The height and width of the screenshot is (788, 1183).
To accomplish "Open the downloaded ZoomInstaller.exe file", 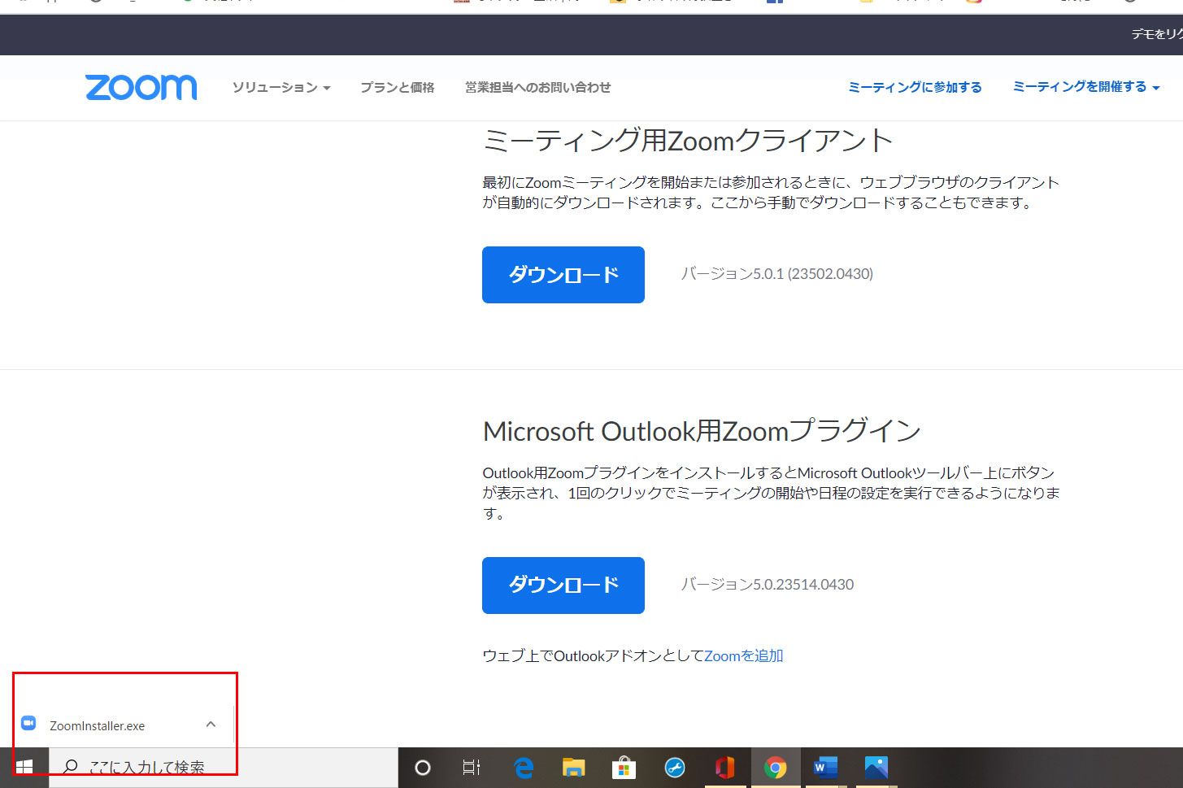I will point(98,725).
